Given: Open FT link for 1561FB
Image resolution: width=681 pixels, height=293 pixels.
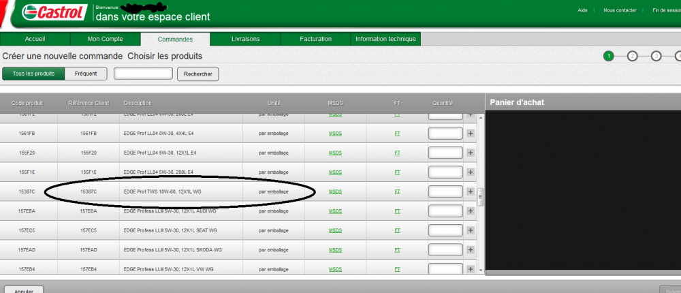Looking at the screenshot, I should tap(397, 134).
